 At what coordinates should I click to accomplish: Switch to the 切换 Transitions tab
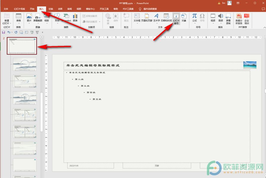[51, 9]
